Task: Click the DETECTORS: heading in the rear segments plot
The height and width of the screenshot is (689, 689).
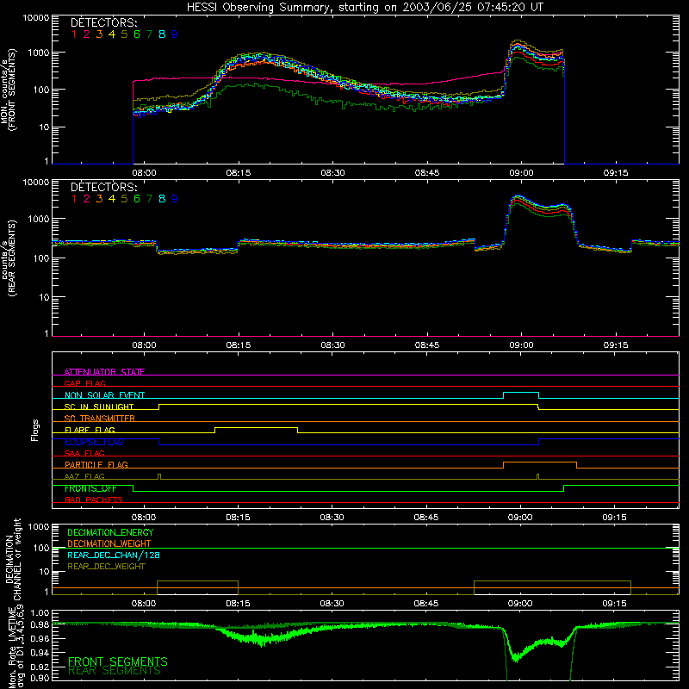Action: pos(103,187)
